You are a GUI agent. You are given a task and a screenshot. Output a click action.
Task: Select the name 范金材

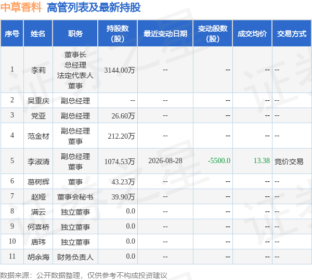click(x=38, y=136)
